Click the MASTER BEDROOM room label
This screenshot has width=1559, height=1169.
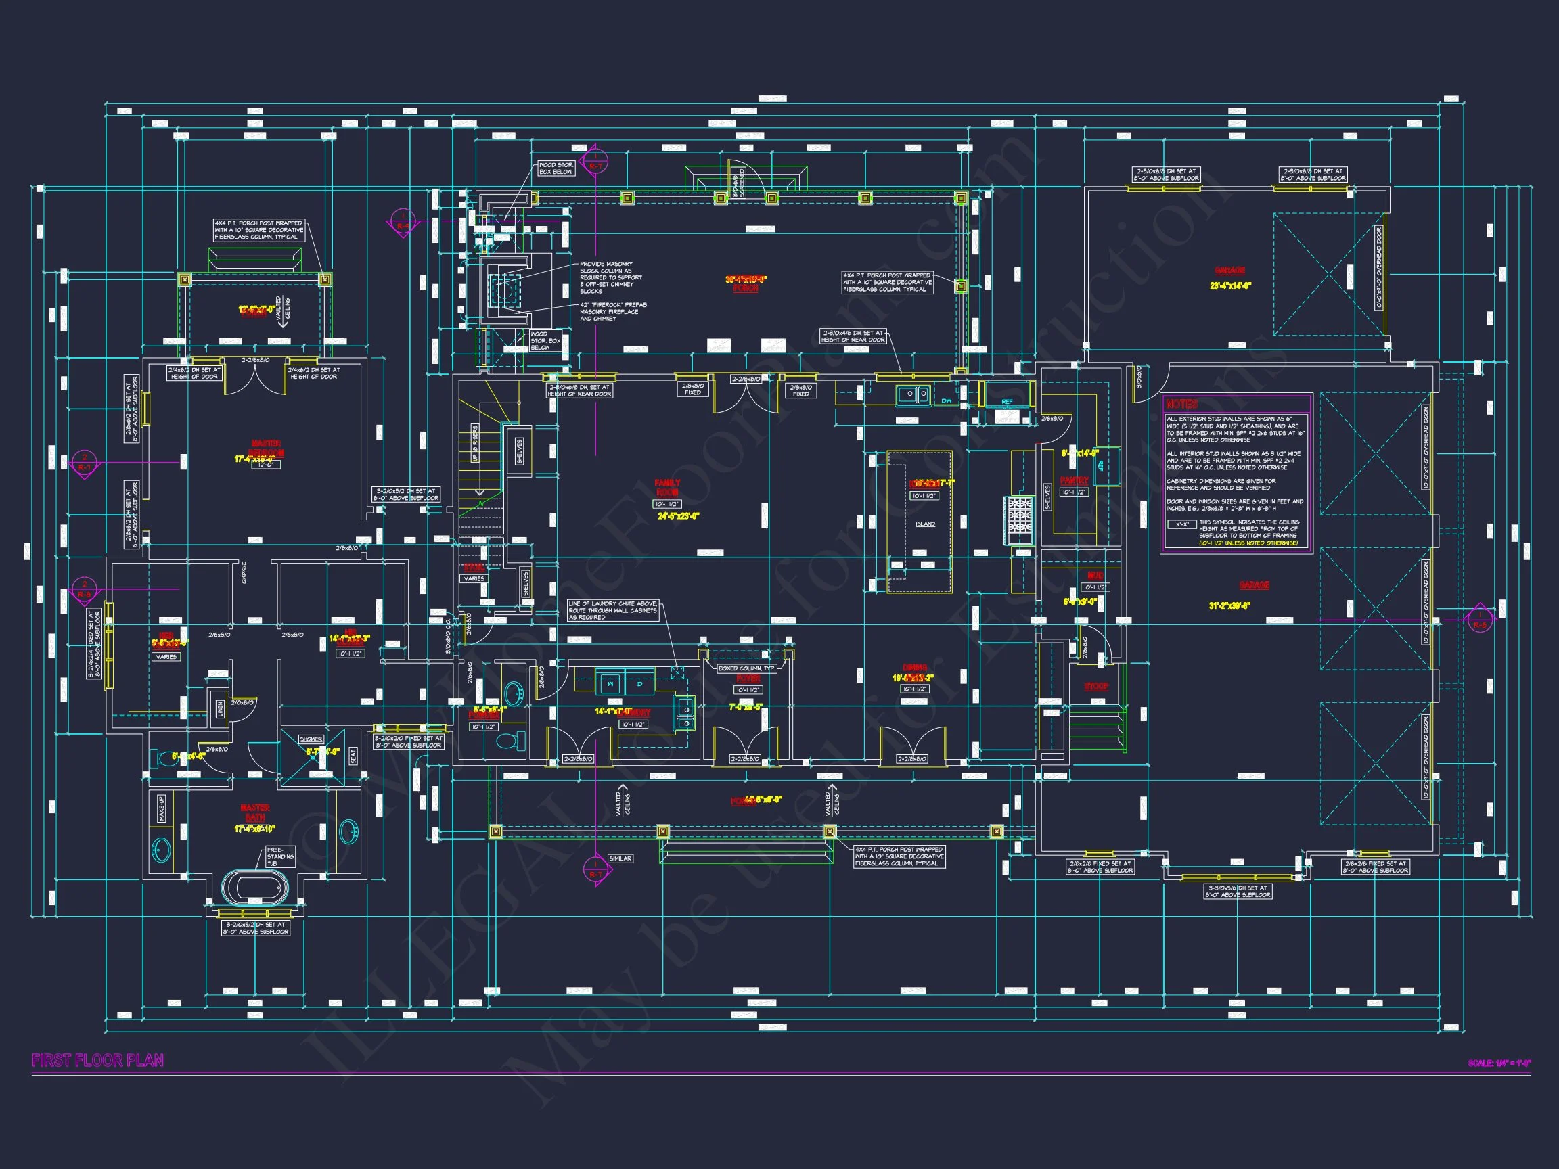point(267,448)
